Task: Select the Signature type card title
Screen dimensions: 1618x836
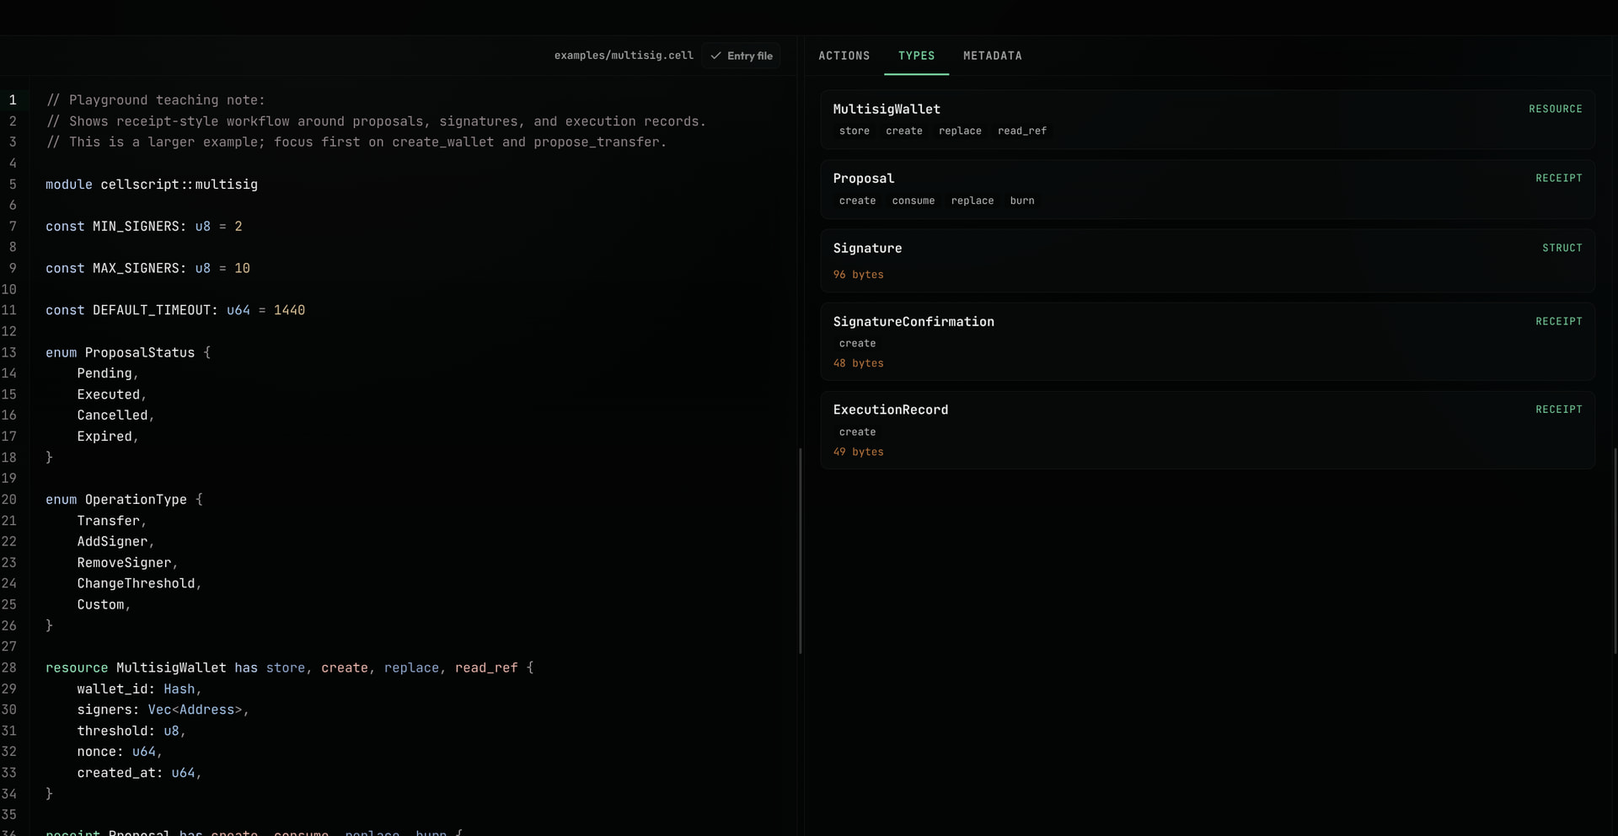Action: coord(867,248)
